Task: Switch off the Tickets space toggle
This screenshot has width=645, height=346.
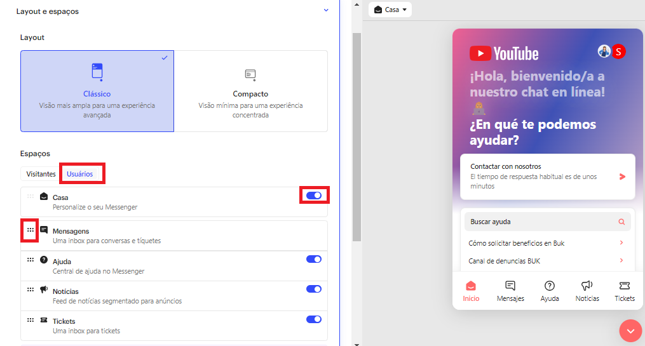Action: pyautogui.click(x=314, y=319)
